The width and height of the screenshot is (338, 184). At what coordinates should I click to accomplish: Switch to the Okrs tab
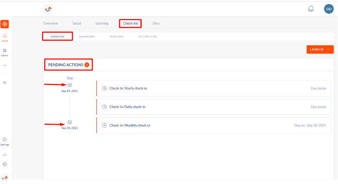[156, 23]
